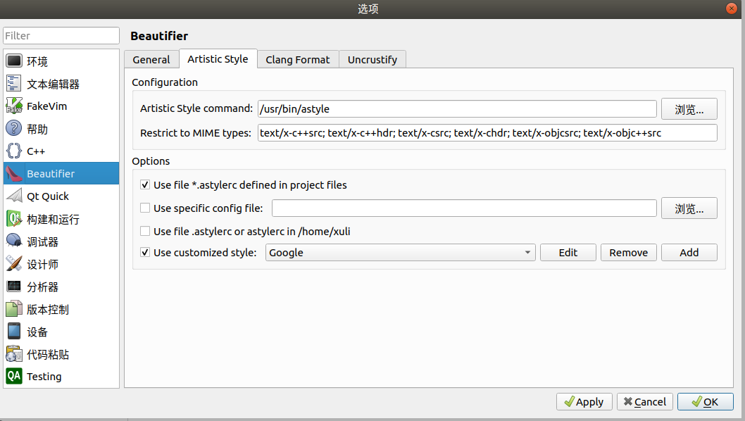Open the Uncrustify tab
The width and height of the screenshot is (745, 421).
tap(372, 59)
